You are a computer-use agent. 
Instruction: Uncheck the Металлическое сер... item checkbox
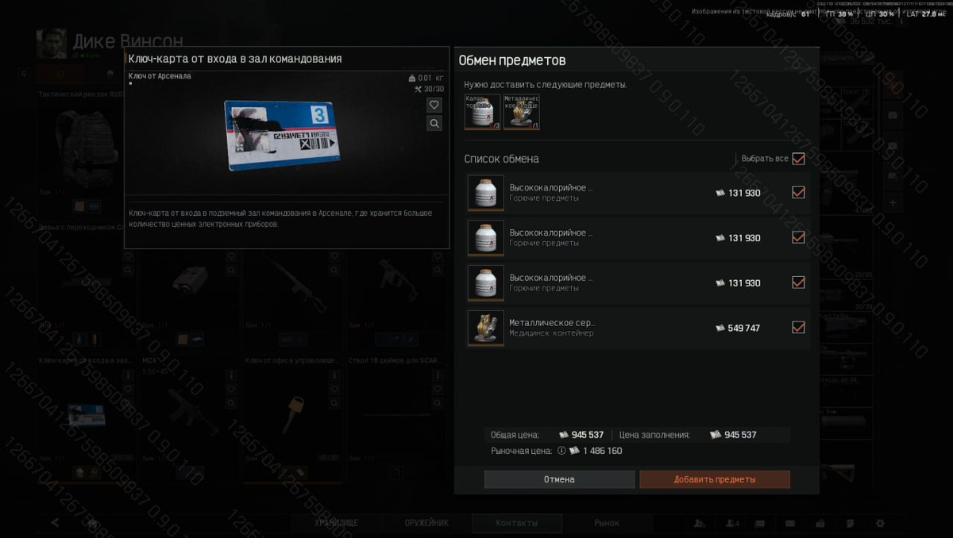pyautogui.click(x=799, y=327)
